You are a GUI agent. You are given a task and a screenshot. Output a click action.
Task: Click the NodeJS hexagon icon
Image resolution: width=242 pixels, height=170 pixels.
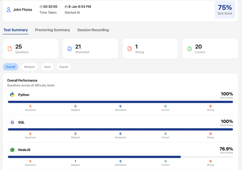[12, 150]
